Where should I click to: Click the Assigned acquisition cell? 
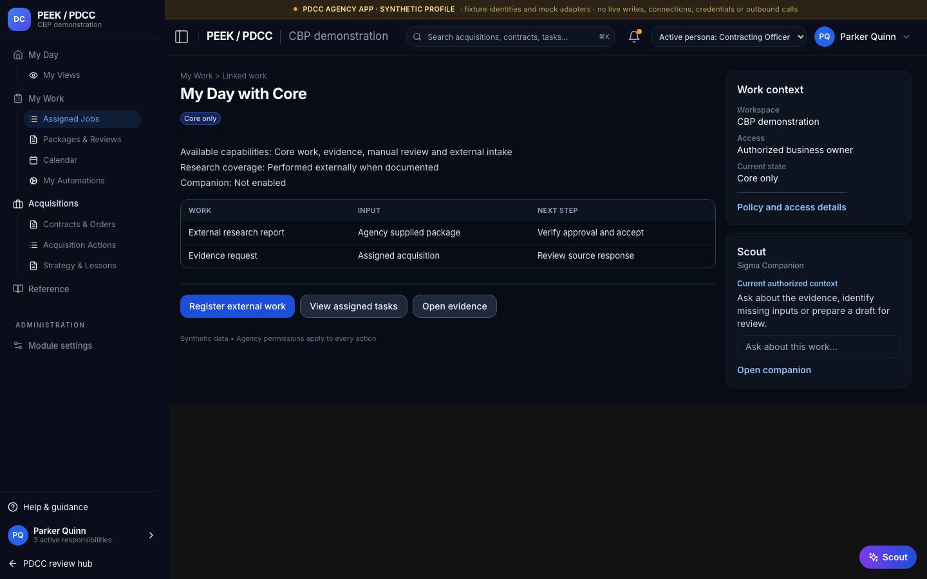[398, 255]
